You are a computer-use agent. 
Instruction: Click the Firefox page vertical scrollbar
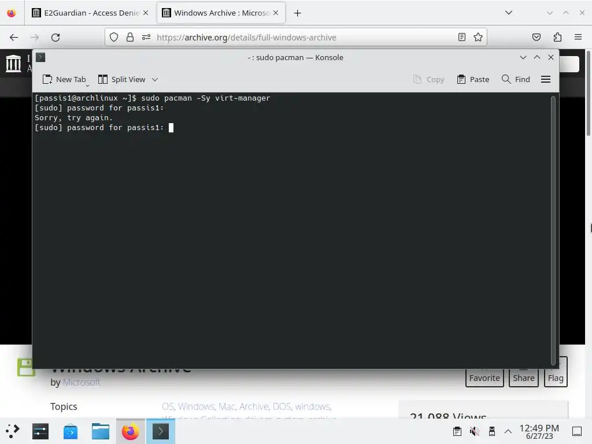tap(589, 94)
